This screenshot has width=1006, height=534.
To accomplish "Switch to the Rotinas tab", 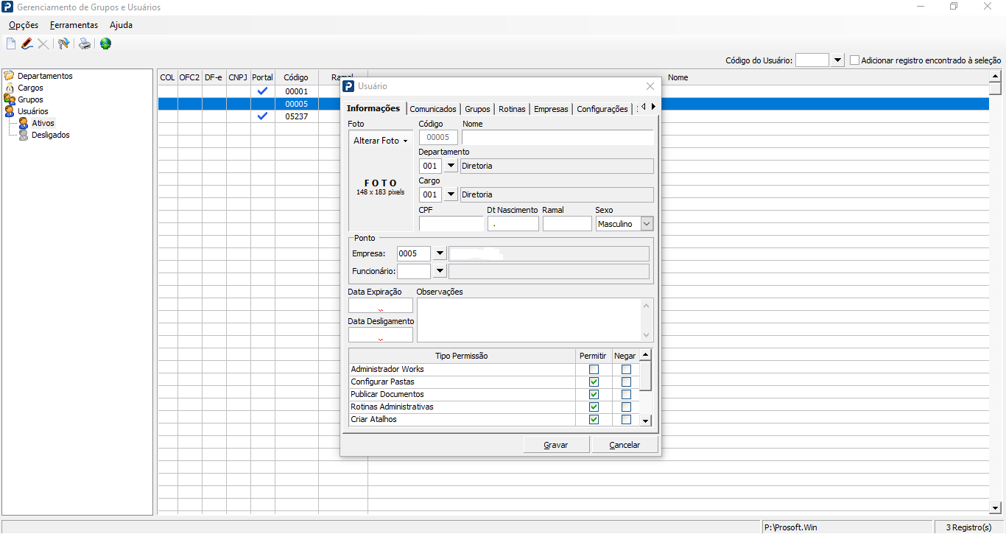I will (x=512, y=109).
